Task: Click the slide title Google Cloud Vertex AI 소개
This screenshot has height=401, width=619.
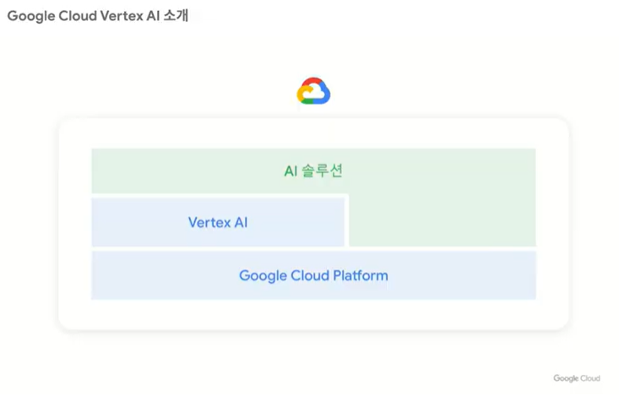Action: click(98, 16)
